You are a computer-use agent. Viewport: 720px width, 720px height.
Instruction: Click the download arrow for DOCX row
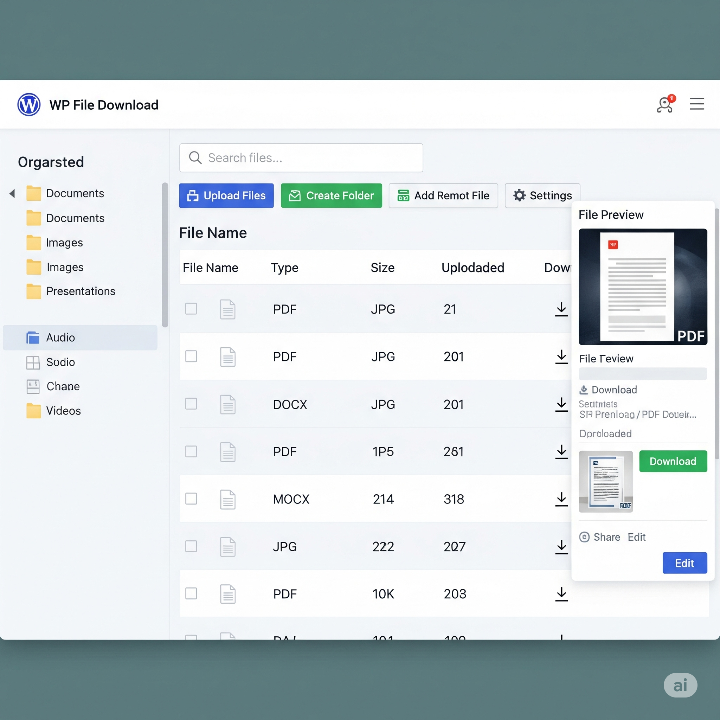point(561,404)
